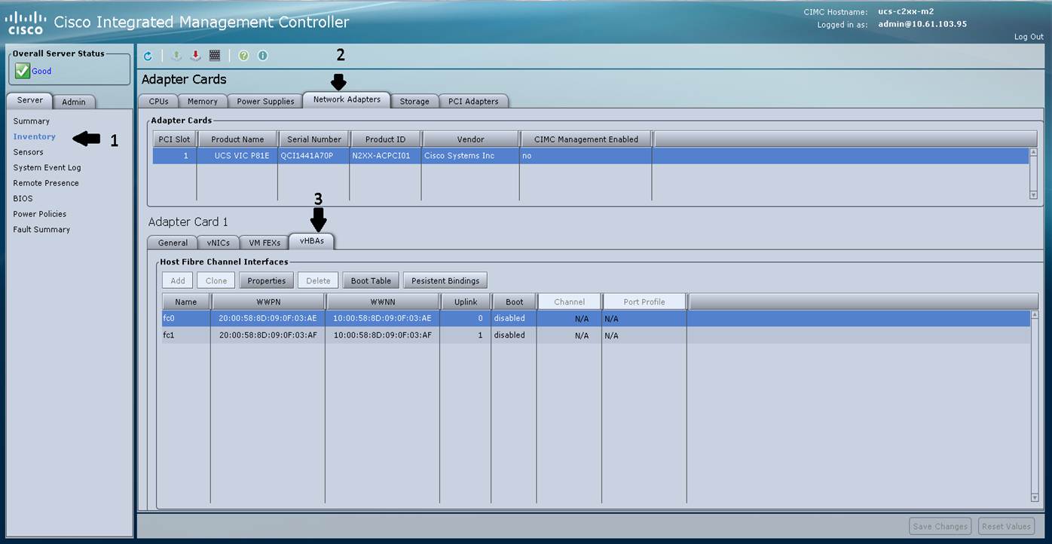1052x544 pixels.
Task: Switch to the Admin tab
Action: pyautogui.click(x=74, y=102)
